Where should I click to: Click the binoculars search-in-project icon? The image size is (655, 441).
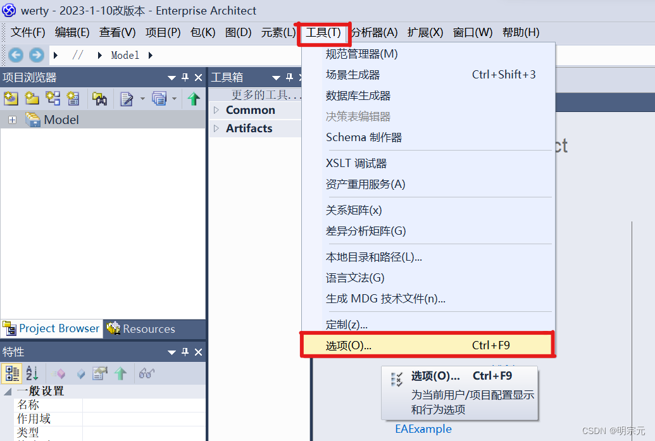pos(99,99)
